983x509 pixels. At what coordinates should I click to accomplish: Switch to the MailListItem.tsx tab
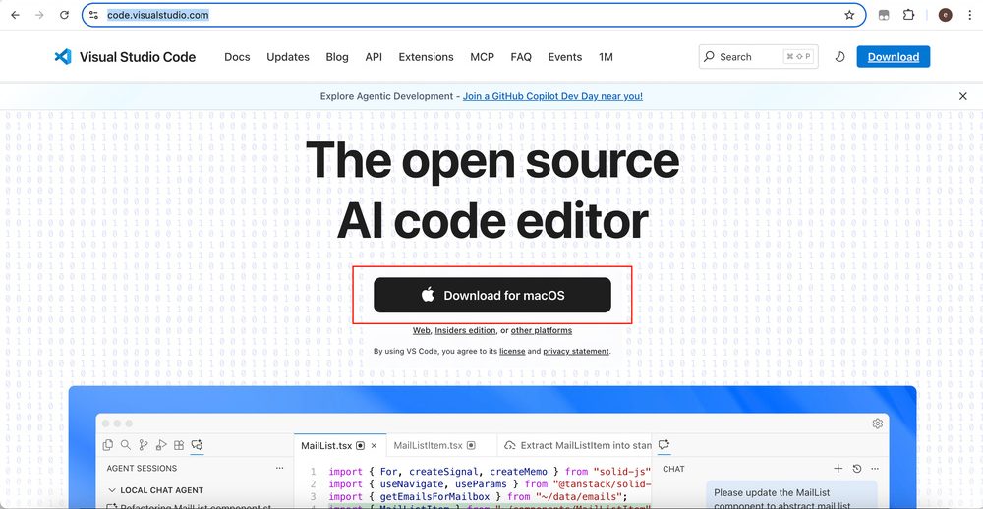click(428, 445)
